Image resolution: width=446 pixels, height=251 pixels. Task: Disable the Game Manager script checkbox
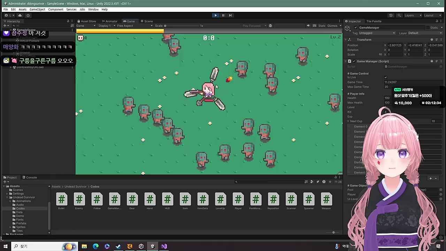[x=354, y=61]
